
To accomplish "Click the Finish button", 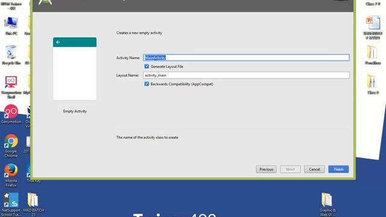I will [338, 169].
